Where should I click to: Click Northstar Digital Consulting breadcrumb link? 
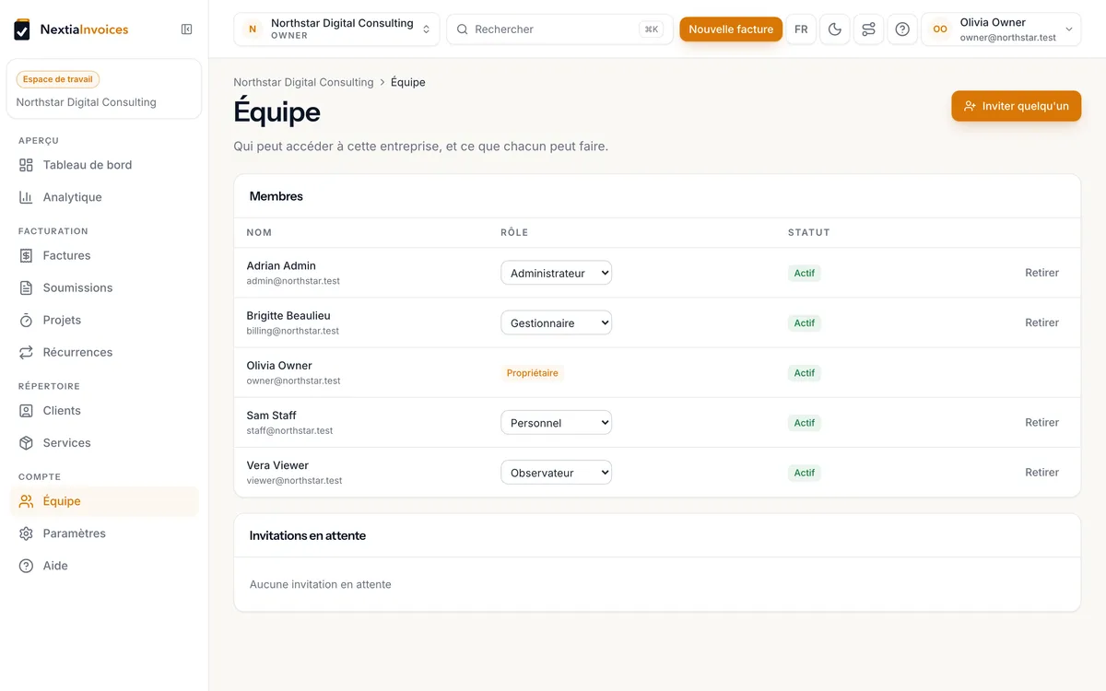click(x=303, y=82)
